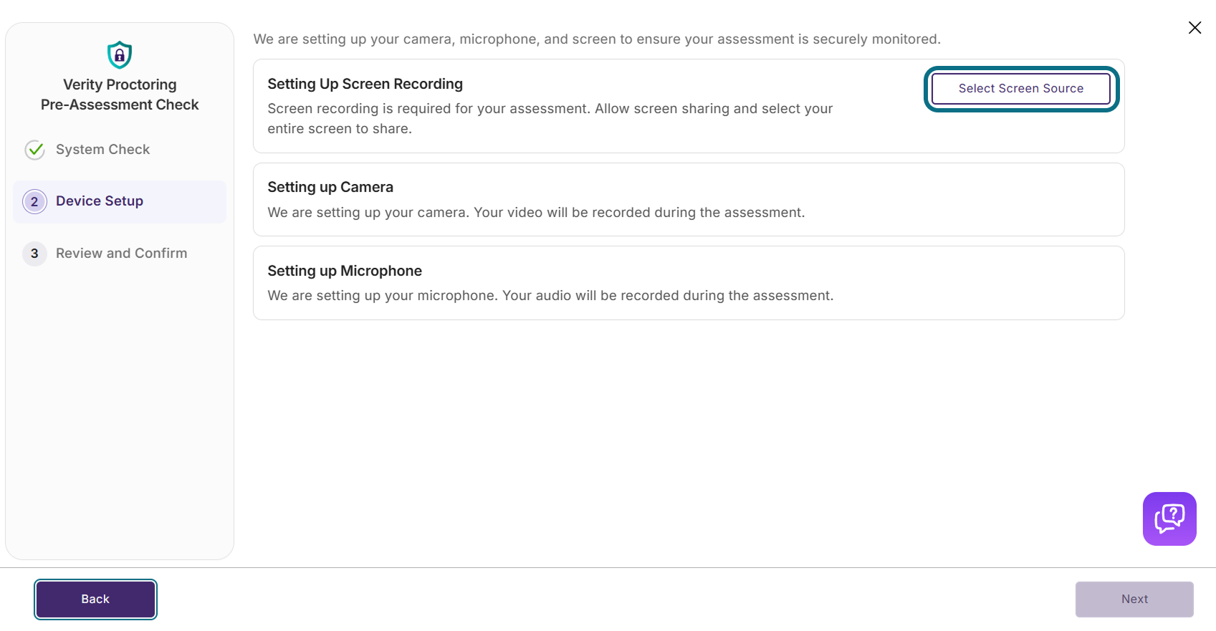Image resolution: width=1216 pixels, height=631 pixels.
Task: Click the Setting up Microphone card
Action: 689,283
